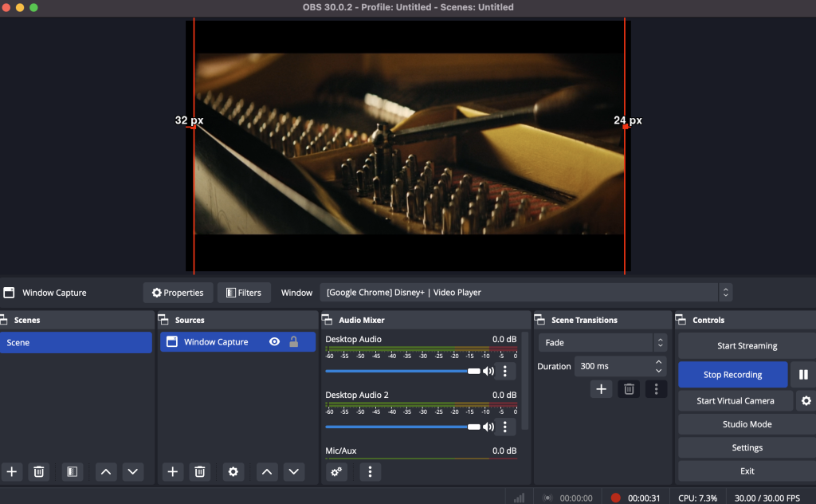Add a new source with plus icon
The width and height of the screenshot is (816, 504).
(173, 472)
